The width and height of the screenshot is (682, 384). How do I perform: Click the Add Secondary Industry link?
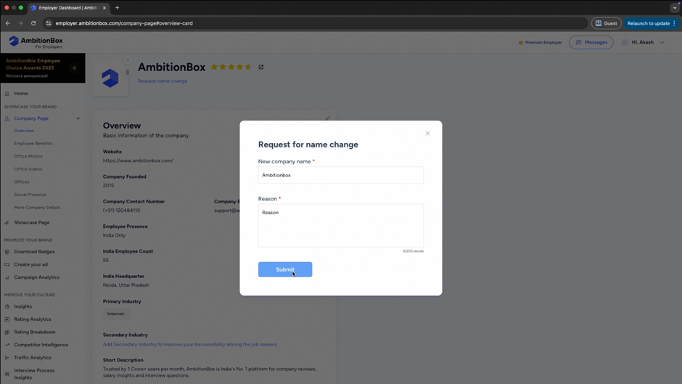(x=189, y=345)
